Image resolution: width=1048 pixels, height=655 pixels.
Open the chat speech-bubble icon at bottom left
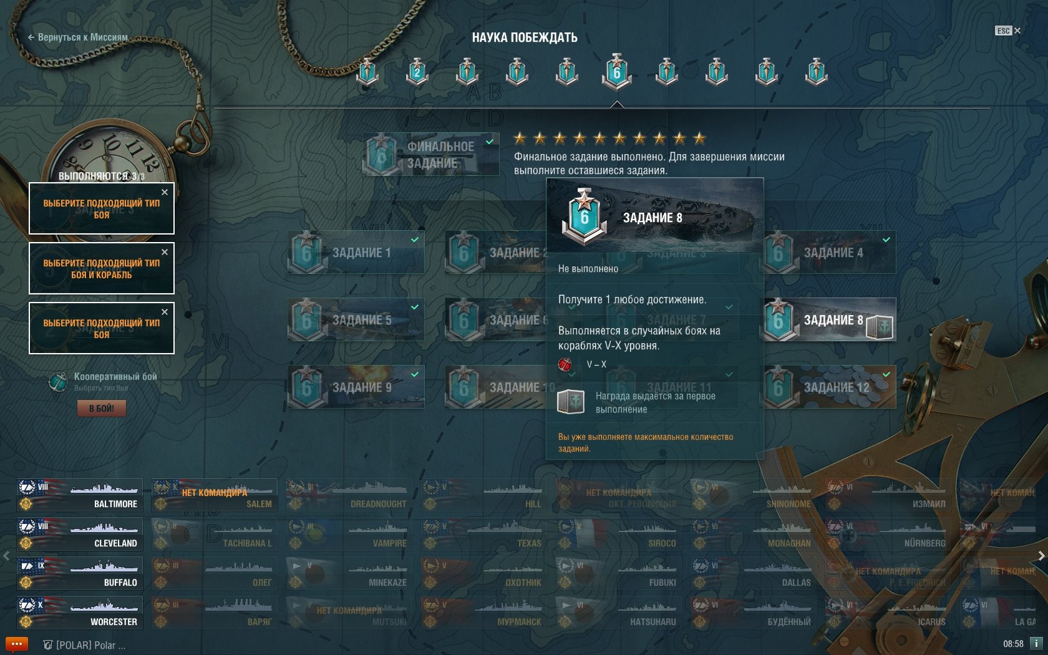click(17, 644)
